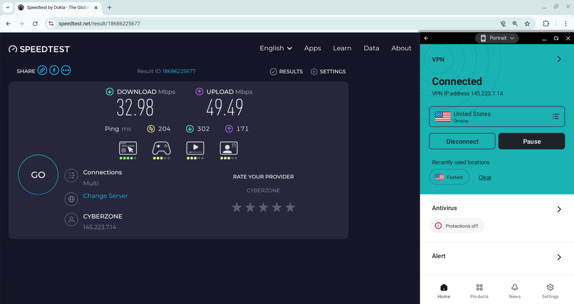Open About in Speedtest navigation
The height and width of the screenshot is (304, 574).
[x=401, y=48]
